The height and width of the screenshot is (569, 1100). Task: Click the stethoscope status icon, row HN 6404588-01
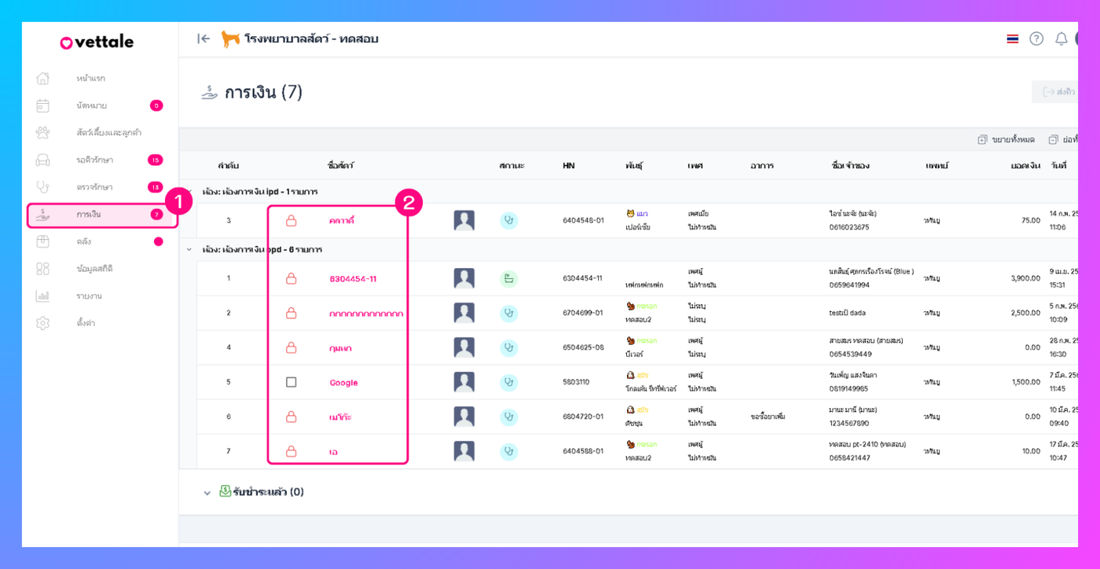pyautogui.click(x=509, y=451)
